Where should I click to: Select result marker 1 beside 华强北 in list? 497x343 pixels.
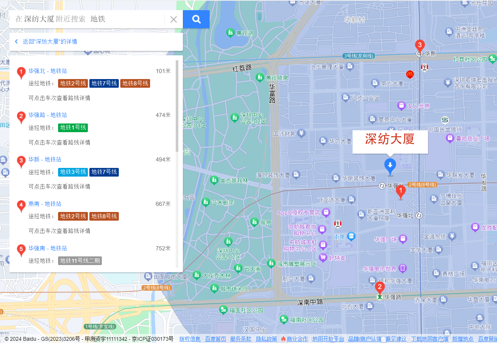point(21,73)
